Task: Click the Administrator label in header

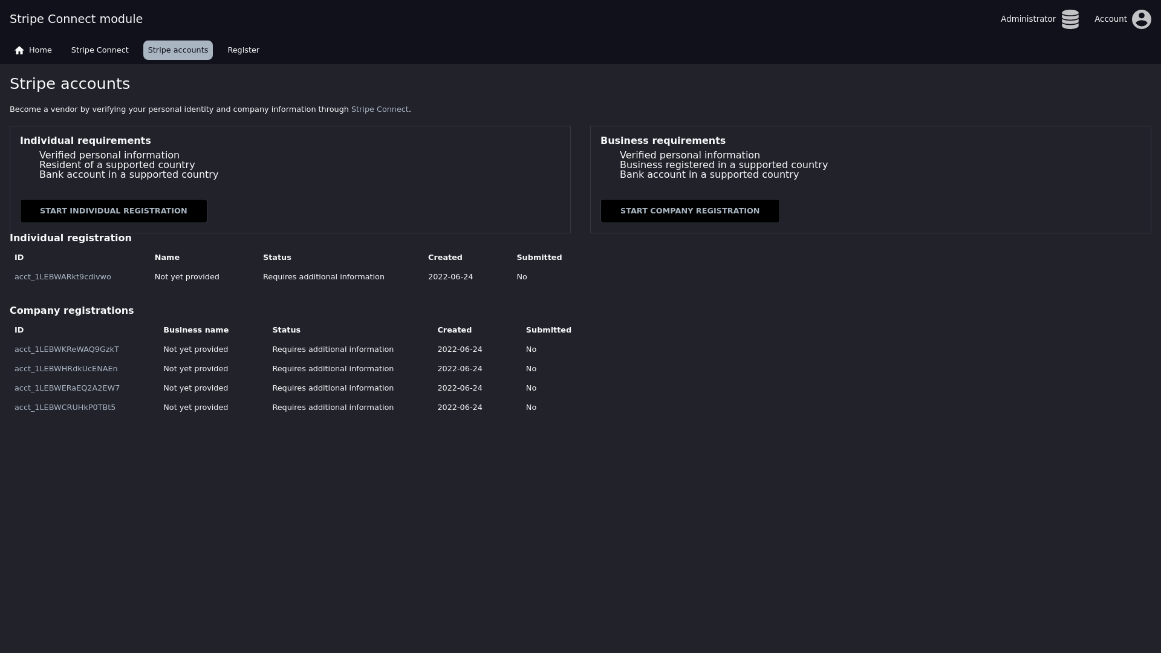Action: tap(1027, 19)
